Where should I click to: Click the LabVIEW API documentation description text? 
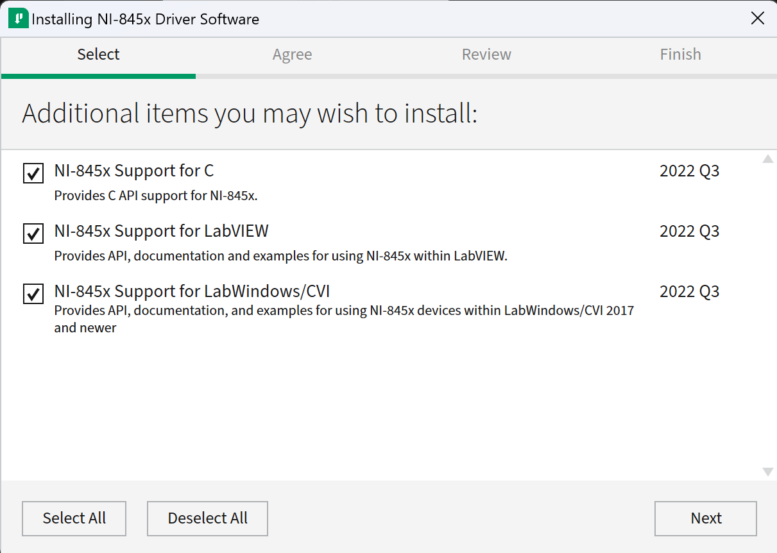[281, 256]
